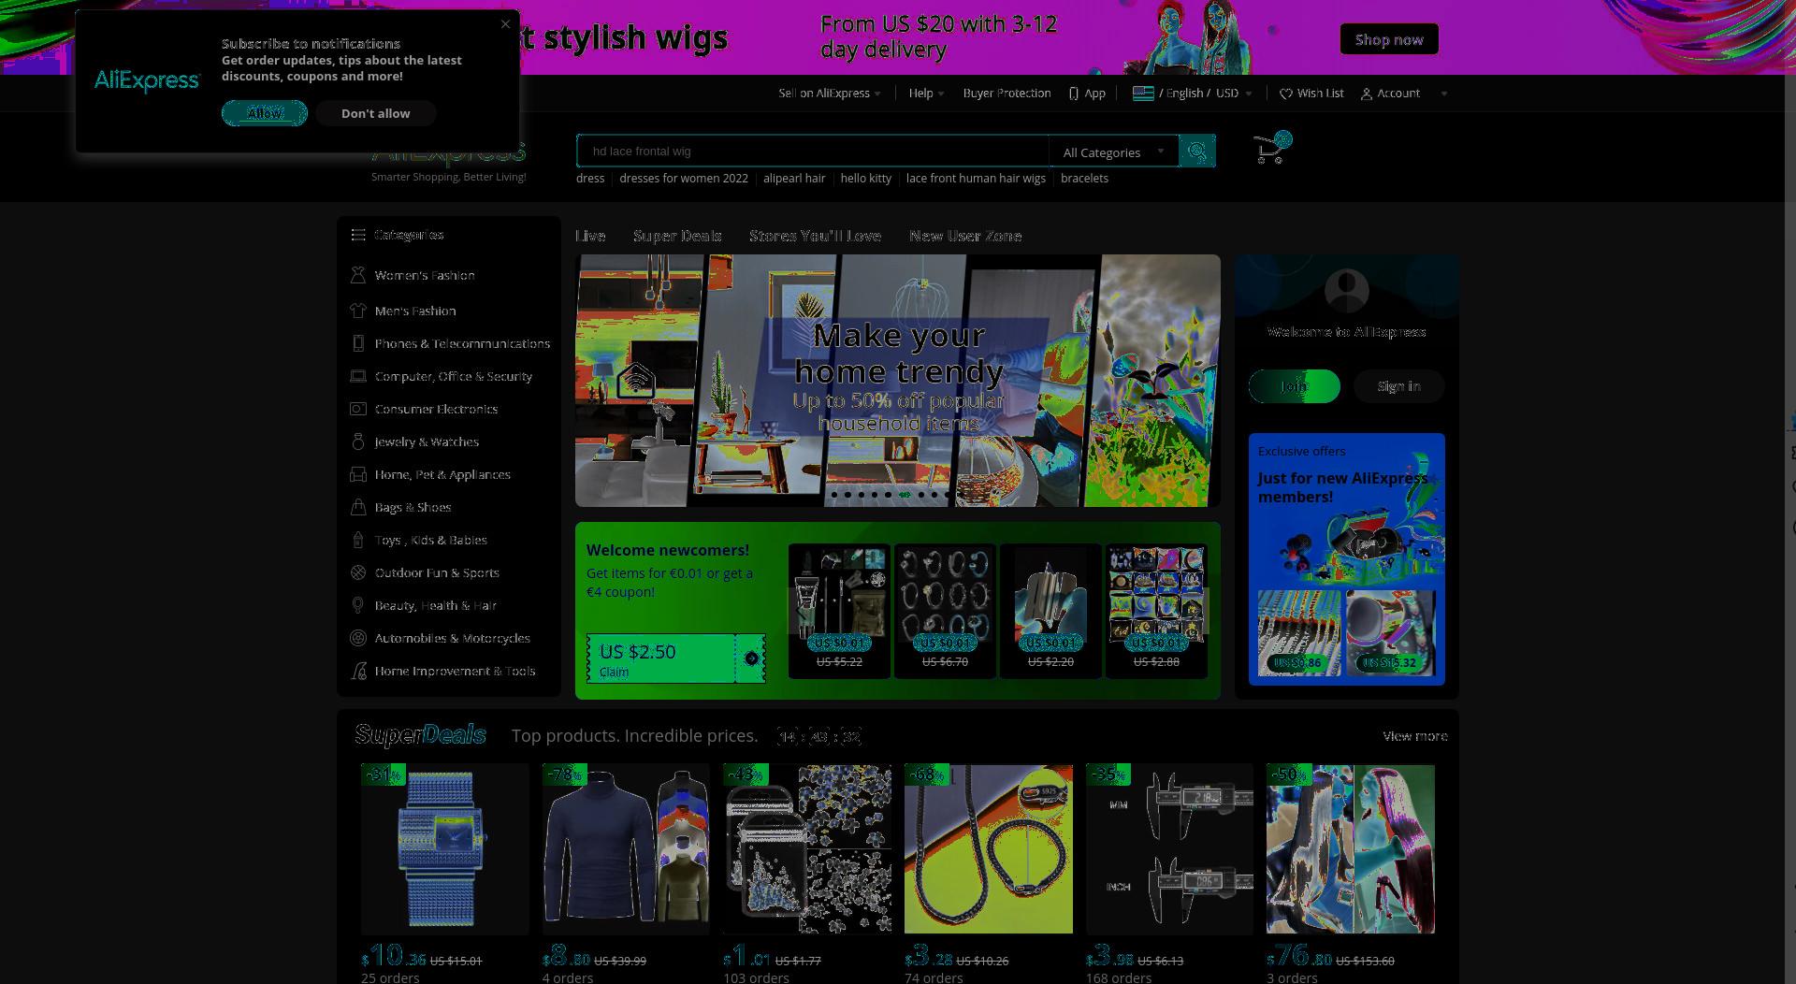Screen dimensions: 1796x984
Task: Open the New User Zone tab
Action: [965, 236]
